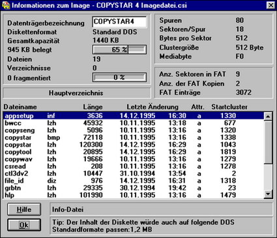Click the Clustergröße value 512 Byte
The image size is (277, 238).
pos(250,48)
